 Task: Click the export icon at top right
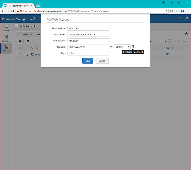tap(186, 33)
